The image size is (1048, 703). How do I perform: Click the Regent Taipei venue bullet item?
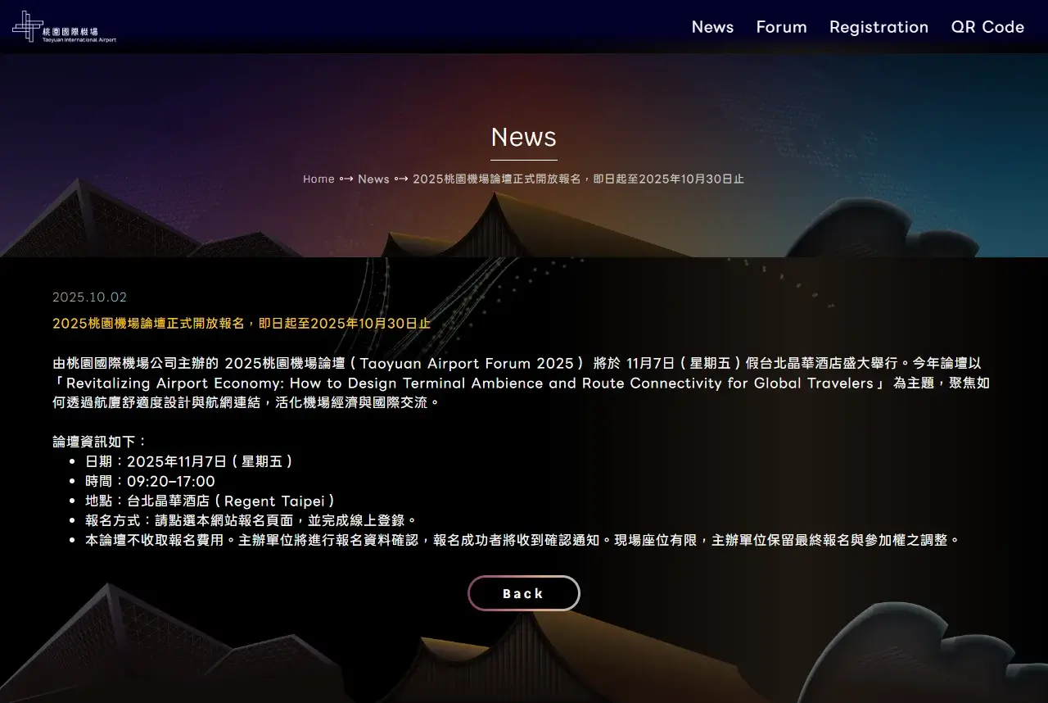click(210, 501)
